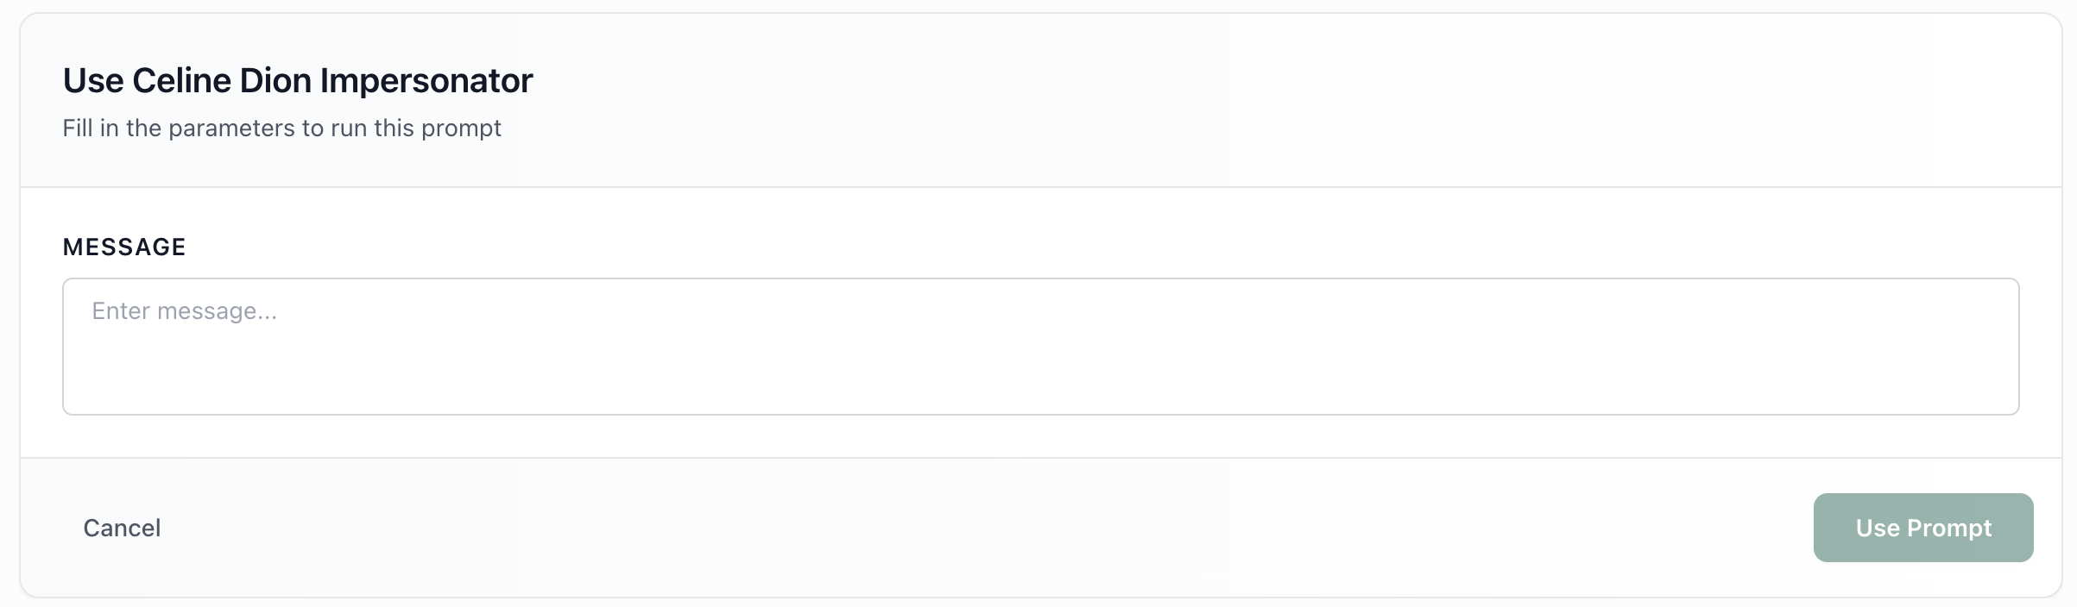The height and width of the screenshot is (607, 2077).
Task: Dismiss the dialog using Cancel
Action: click(x=122, y=528)
